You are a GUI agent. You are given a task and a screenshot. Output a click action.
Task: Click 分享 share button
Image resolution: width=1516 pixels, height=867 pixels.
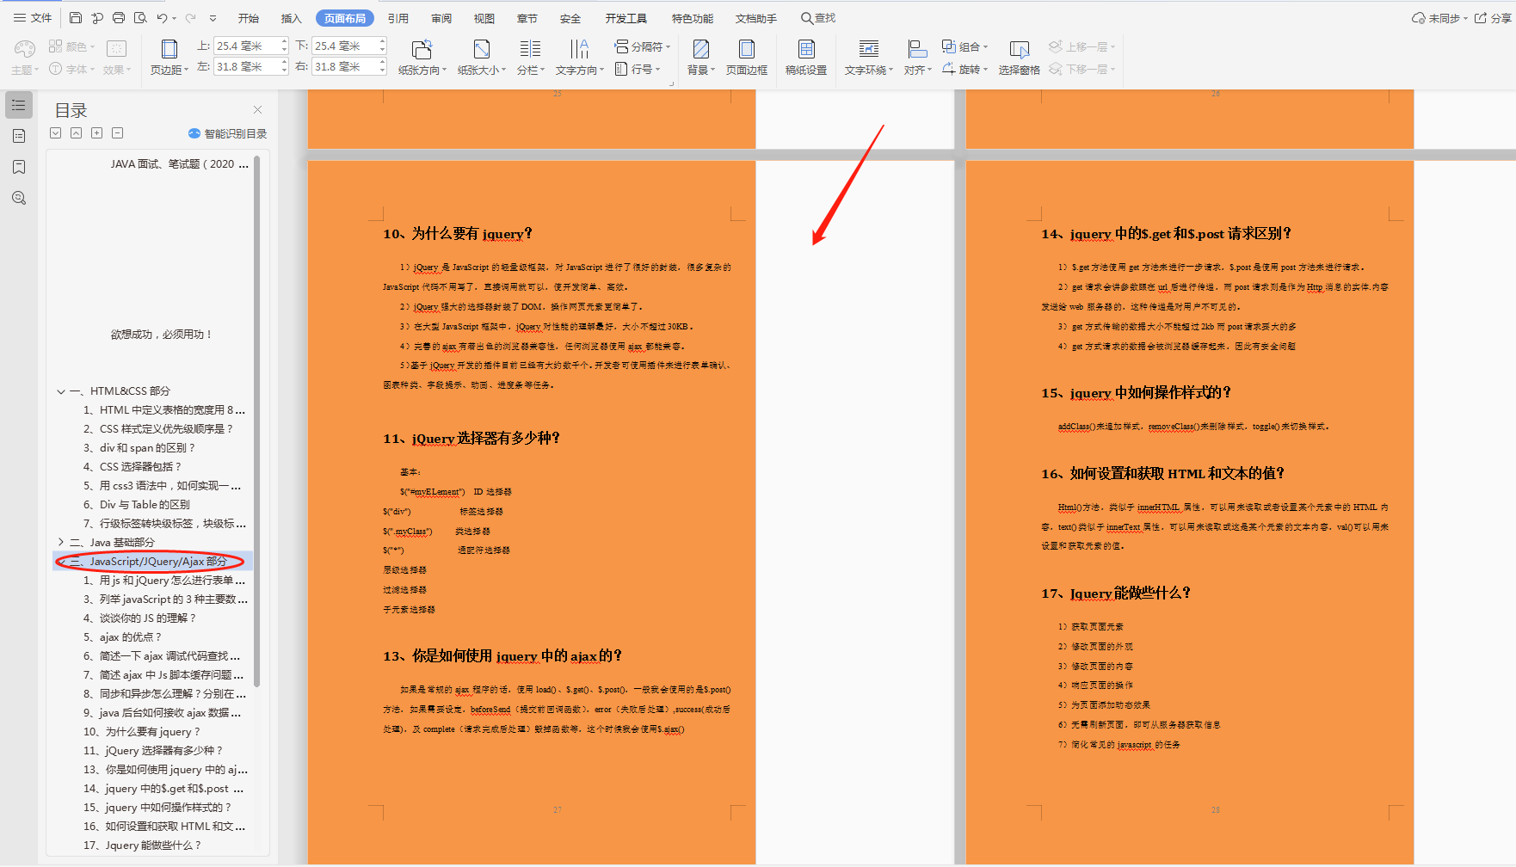[x=1493, y=18]
